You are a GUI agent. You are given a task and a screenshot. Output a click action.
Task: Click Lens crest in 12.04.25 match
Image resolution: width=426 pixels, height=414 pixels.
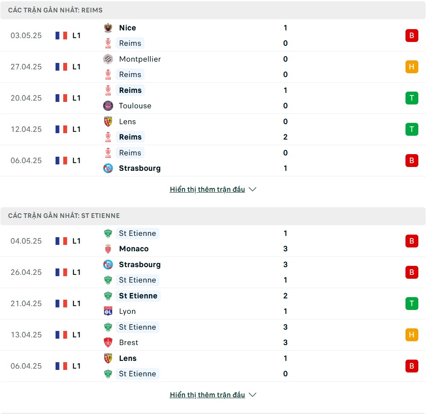(x=108, y=122)
